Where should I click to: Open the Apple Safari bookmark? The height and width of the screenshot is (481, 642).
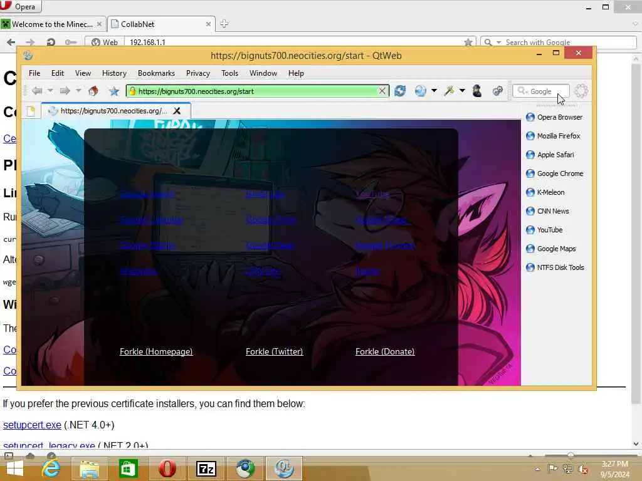tap(550, 155)
